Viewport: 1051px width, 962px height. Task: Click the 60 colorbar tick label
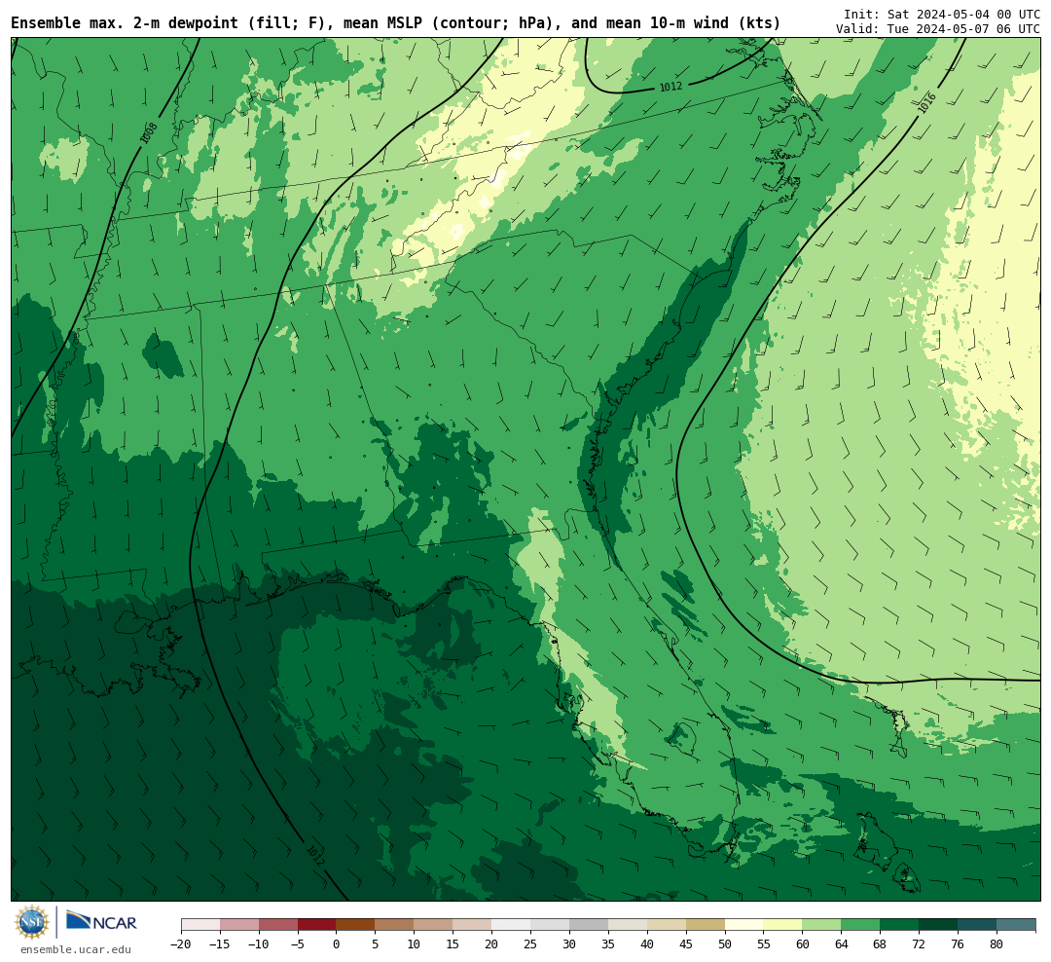tap(802, 943)
